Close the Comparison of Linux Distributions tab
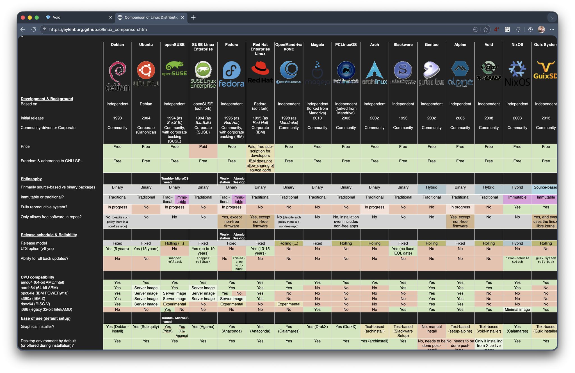 click(182, 17)
